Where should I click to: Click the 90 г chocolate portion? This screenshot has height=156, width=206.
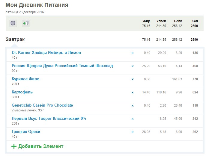[x=14, y=71]
